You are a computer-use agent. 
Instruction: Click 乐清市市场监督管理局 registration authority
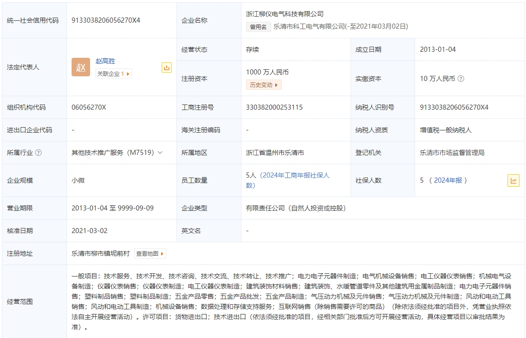point(452,153)
